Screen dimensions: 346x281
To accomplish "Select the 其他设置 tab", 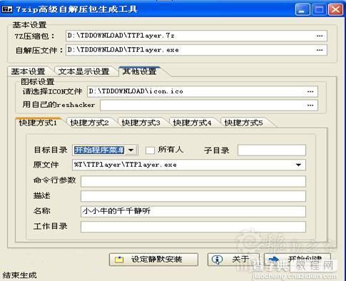I will pyautogui.click(x=139, y=71).
